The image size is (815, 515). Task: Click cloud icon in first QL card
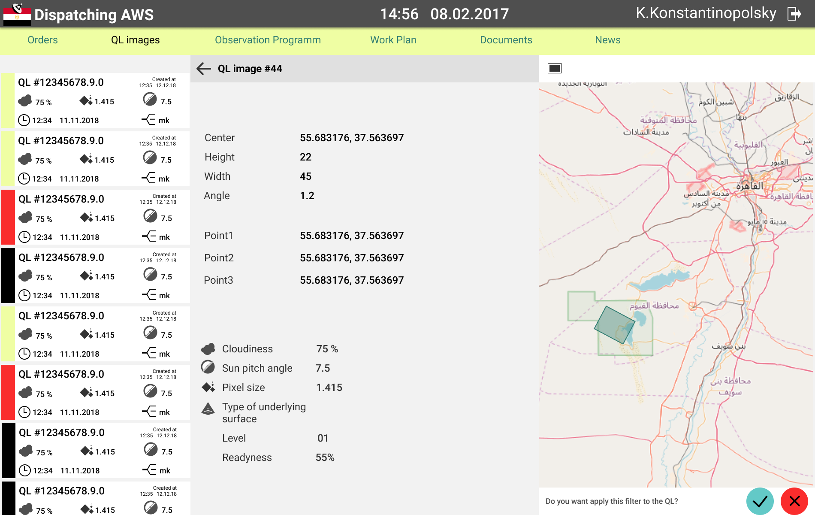coord(25,101)
